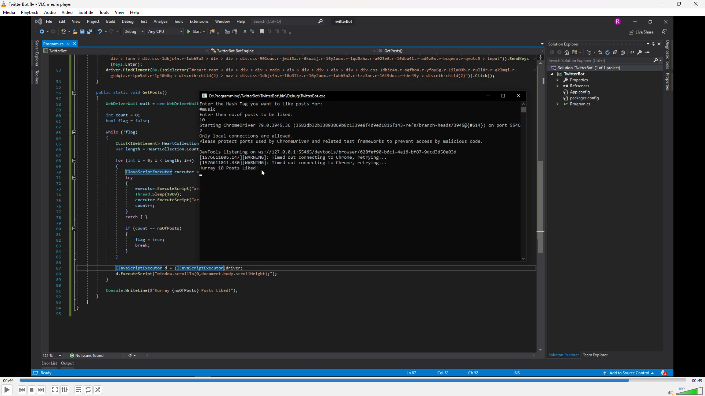Mute audio with the VLC speaker icon
705x396 pixels.
[670, 392]
